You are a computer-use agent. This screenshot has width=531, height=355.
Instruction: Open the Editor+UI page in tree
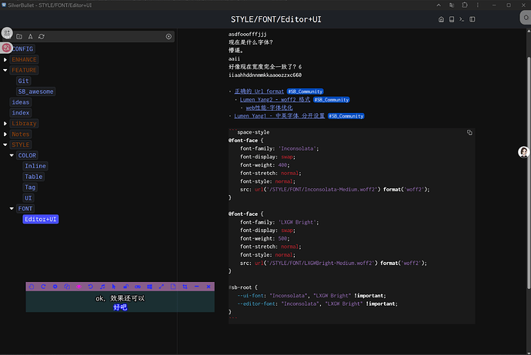pyautogui.click(x=41, y=219)
